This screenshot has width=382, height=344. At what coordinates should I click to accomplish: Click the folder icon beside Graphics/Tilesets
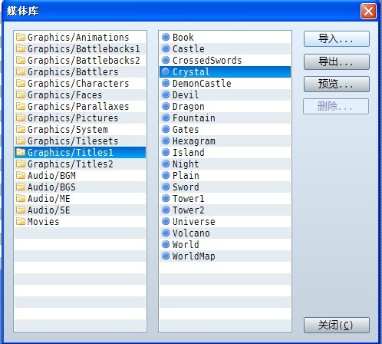point(21,141)
